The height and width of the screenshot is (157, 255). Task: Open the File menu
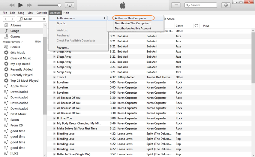coord(5,13)
